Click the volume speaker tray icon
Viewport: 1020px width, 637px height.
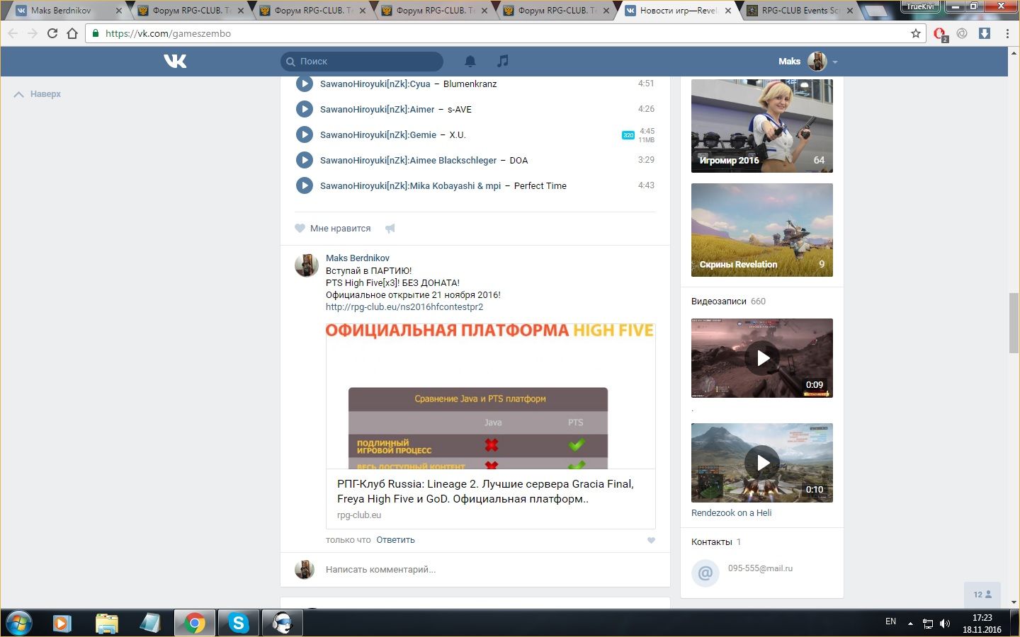[945, 624]
